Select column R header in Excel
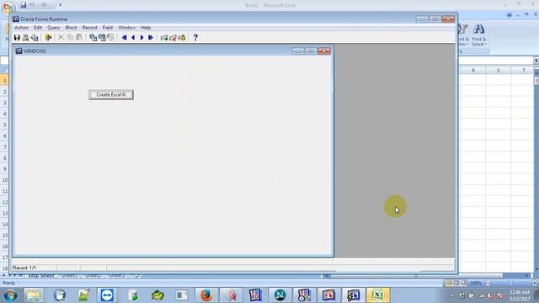This screenshot has width=539, height=303. tap(473, 71)
